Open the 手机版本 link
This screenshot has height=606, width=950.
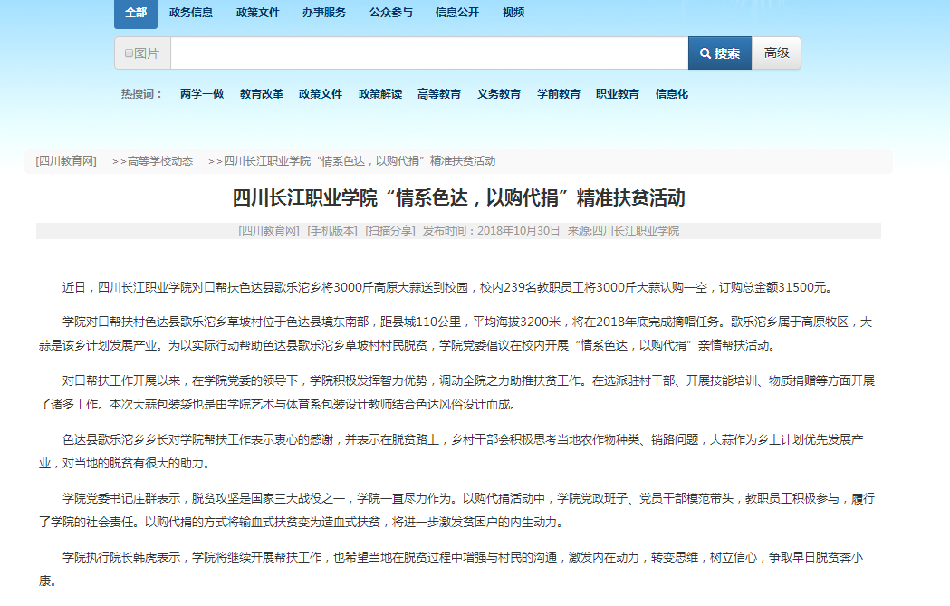[x=332, y=231]
